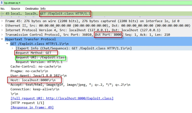
Task: Click the Destination column header
Action: point(32,9)
